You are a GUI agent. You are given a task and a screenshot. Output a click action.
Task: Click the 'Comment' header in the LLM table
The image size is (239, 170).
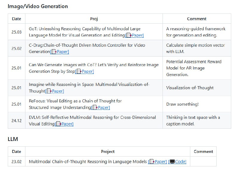click(x=203, y=151)
